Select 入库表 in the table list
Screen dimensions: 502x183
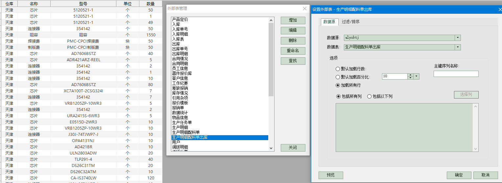pyautogui.click(x=220, y=39)
